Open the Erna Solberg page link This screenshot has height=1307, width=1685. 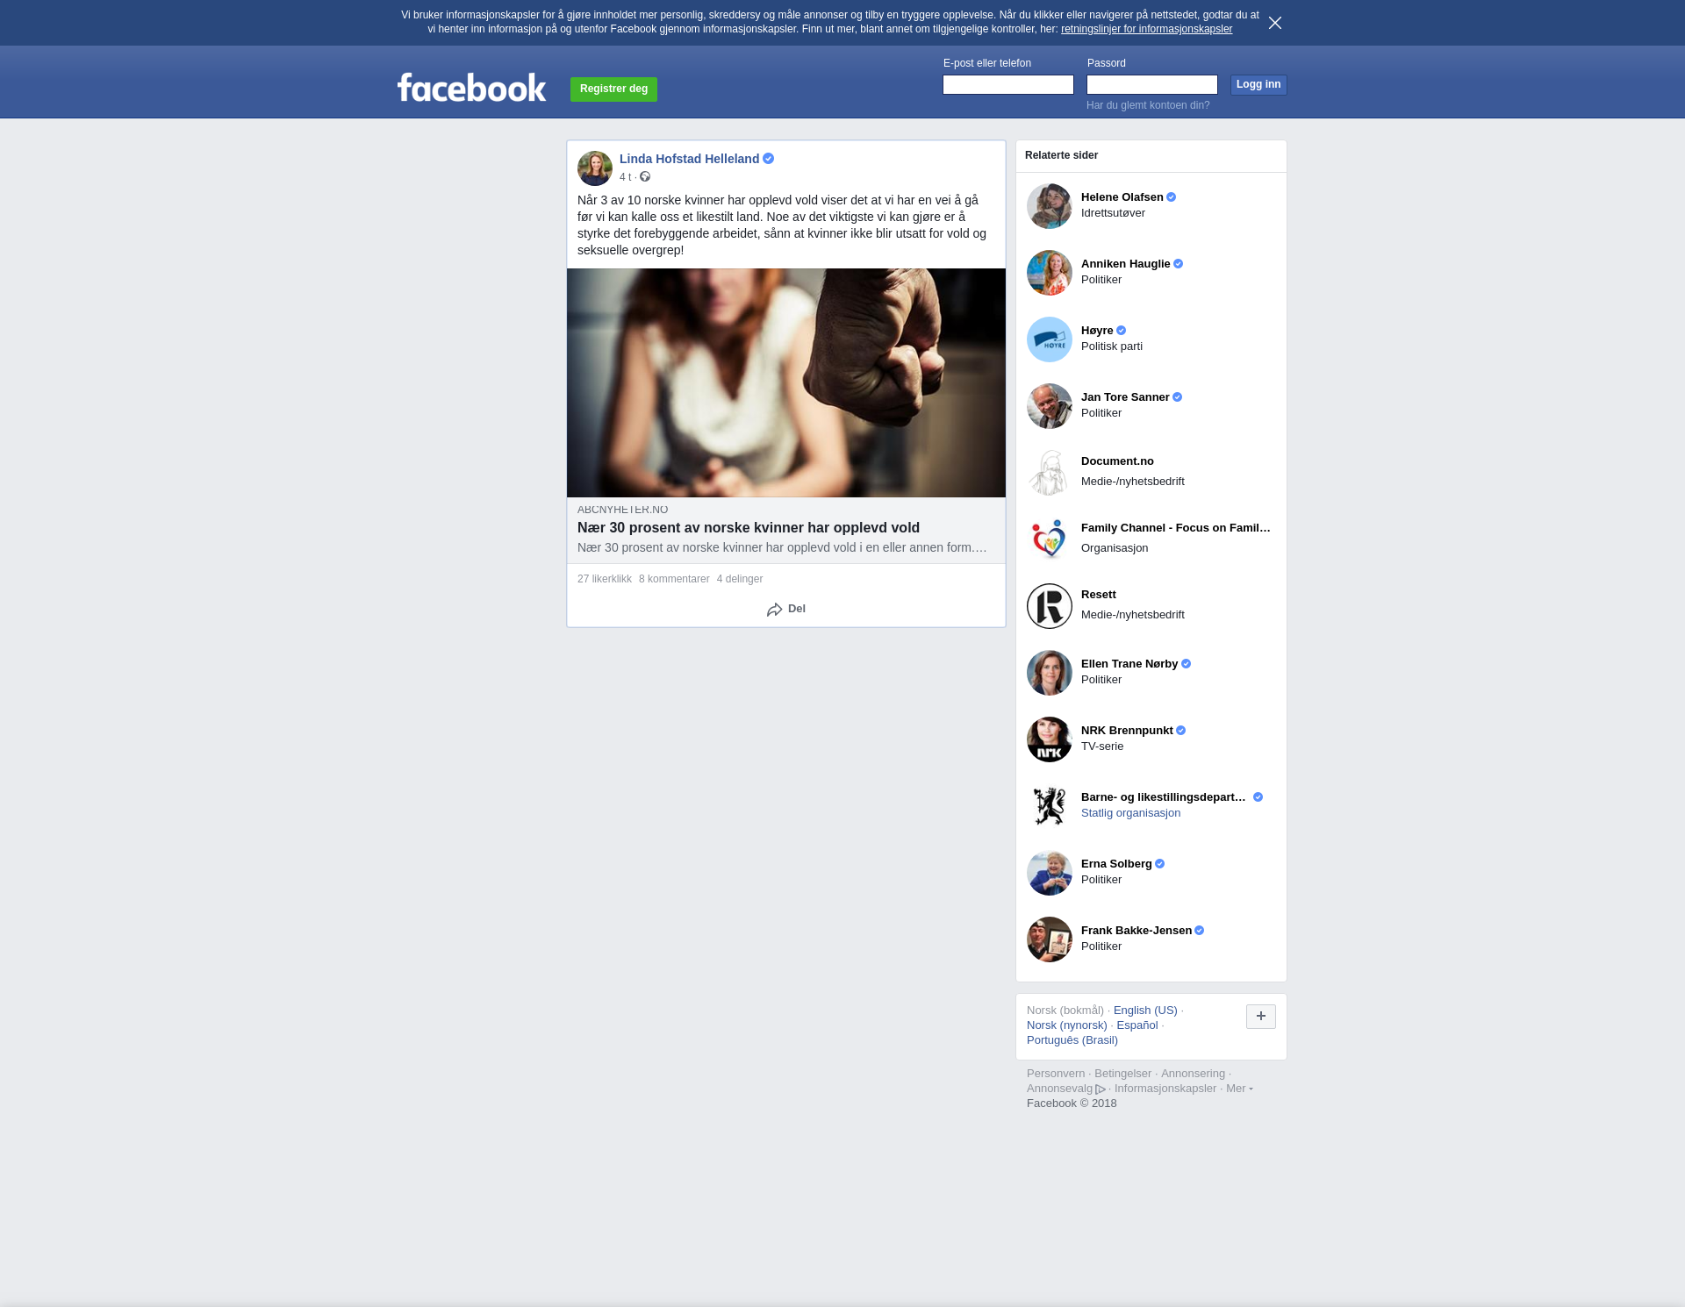click(1116, 864)
